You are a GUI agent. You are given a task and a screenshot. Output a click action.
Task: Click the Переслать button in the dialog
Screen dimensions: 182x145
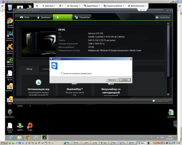coord(112,80)
